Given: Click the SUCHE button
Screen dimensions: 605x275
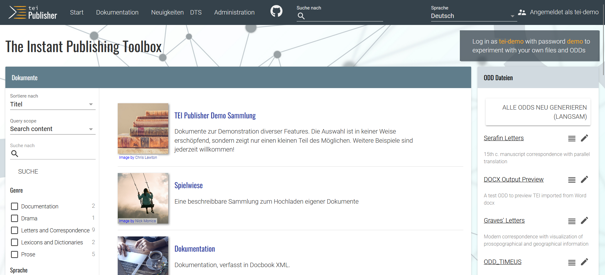Looking at the screenshot, I should point(28,171).
